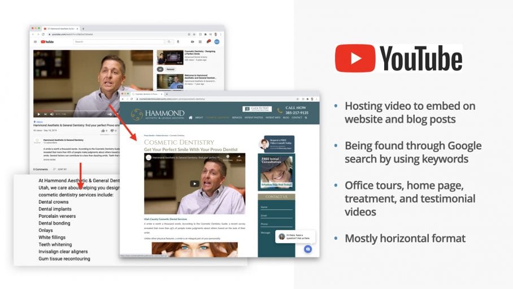Open the FREE Initial Consultation banner

click(276, 172)
